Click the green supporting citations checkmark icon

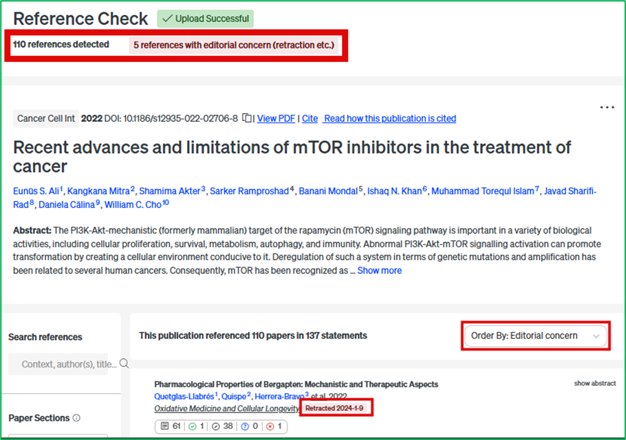[x=193, y=426]
